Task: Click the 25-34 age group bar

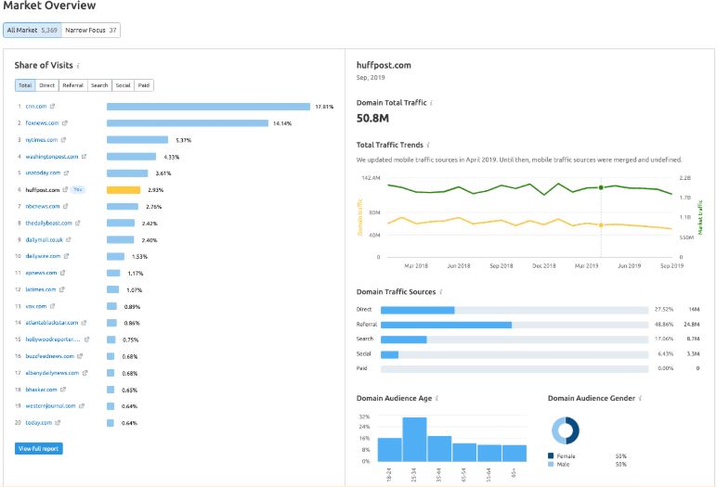Action: coord(415,440)
